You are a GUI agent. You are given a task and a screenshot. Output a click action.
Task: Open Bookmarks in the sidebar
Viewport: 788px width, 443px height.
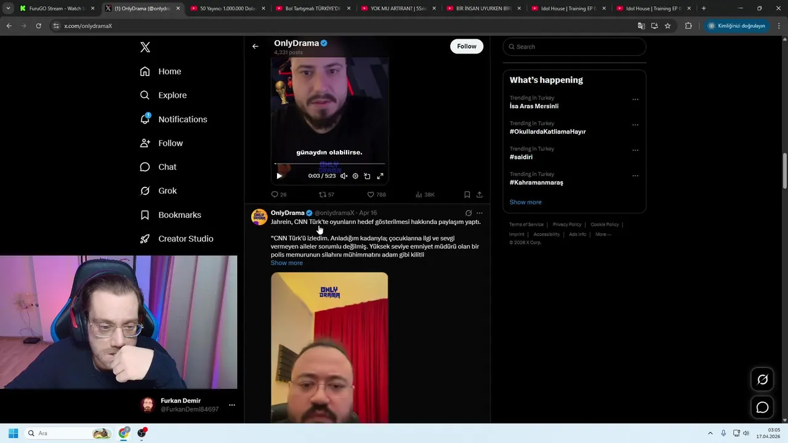(x=171, y=215)
